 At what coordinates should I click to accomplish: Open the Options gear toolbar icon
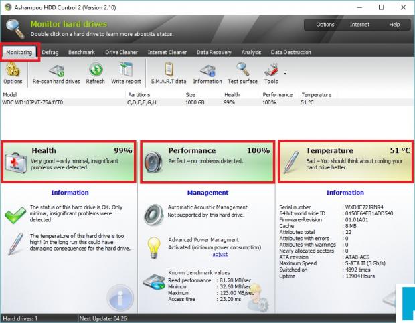click(13, 72)
